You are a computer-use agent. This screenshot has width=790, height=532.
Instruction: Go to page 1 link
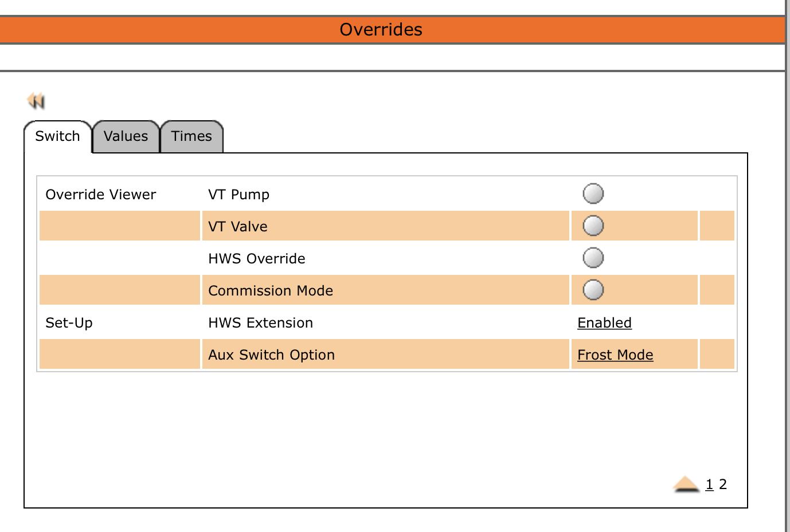(709, 484)
